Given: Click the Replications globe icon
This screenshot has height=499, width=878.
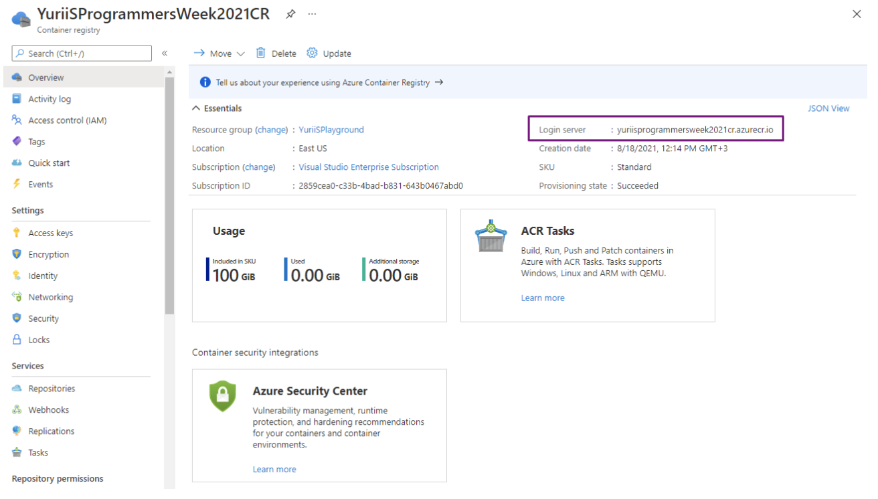Looking at the screenshot, I should [x=17, y=431].
